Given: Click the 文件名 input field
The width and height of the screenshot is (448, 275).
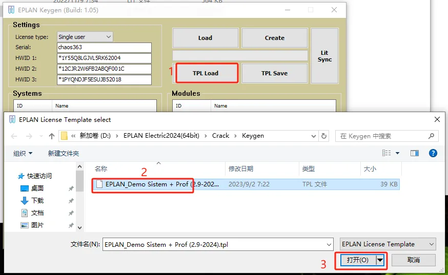Looking at the screenshot, I should click(x=218, y=245).
